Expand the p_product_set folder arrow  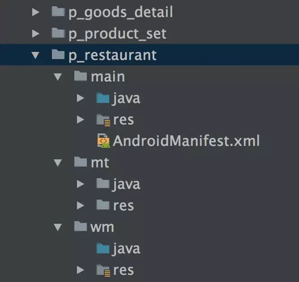tap(36, 33)
